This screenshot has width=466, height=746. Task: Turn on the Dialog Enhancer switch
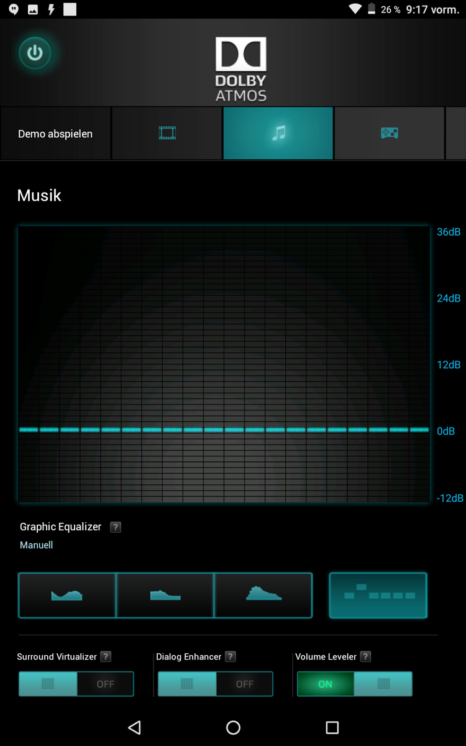(215, 684)
